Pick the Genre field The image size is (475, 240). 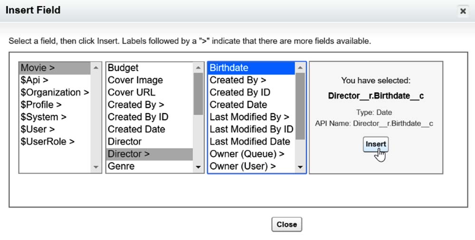coord(121,166)
